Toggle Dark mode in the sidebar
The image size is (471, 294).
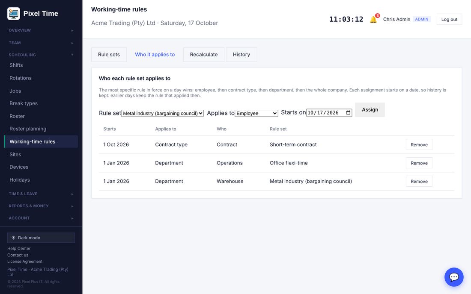[41, 238]
